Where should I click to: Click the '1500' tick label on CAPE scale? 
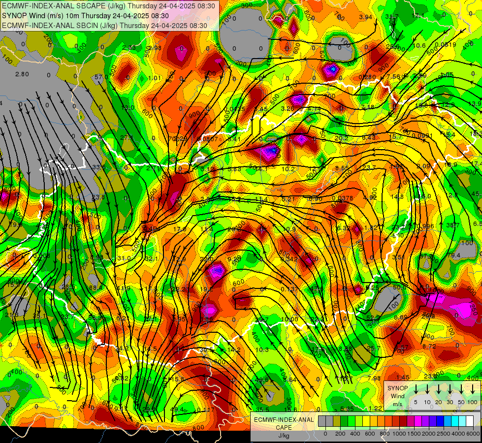(x=414, y=434)
